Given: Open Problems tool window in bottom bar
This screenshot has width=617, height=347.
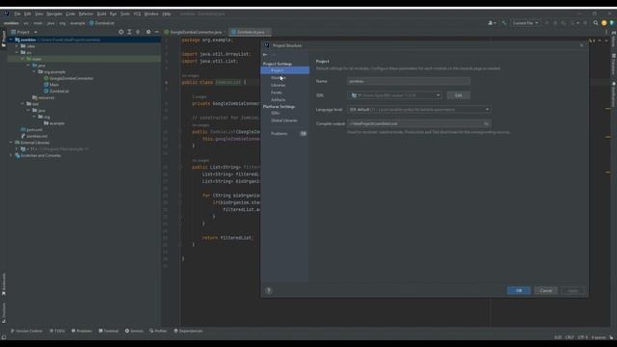Looking at the screenshot, I should click(82, 331).
